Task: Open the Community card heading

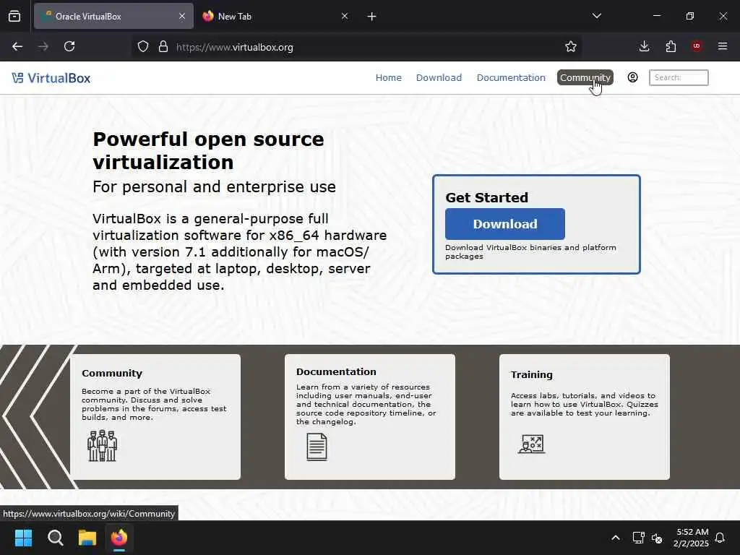Action: pos(112,374)
